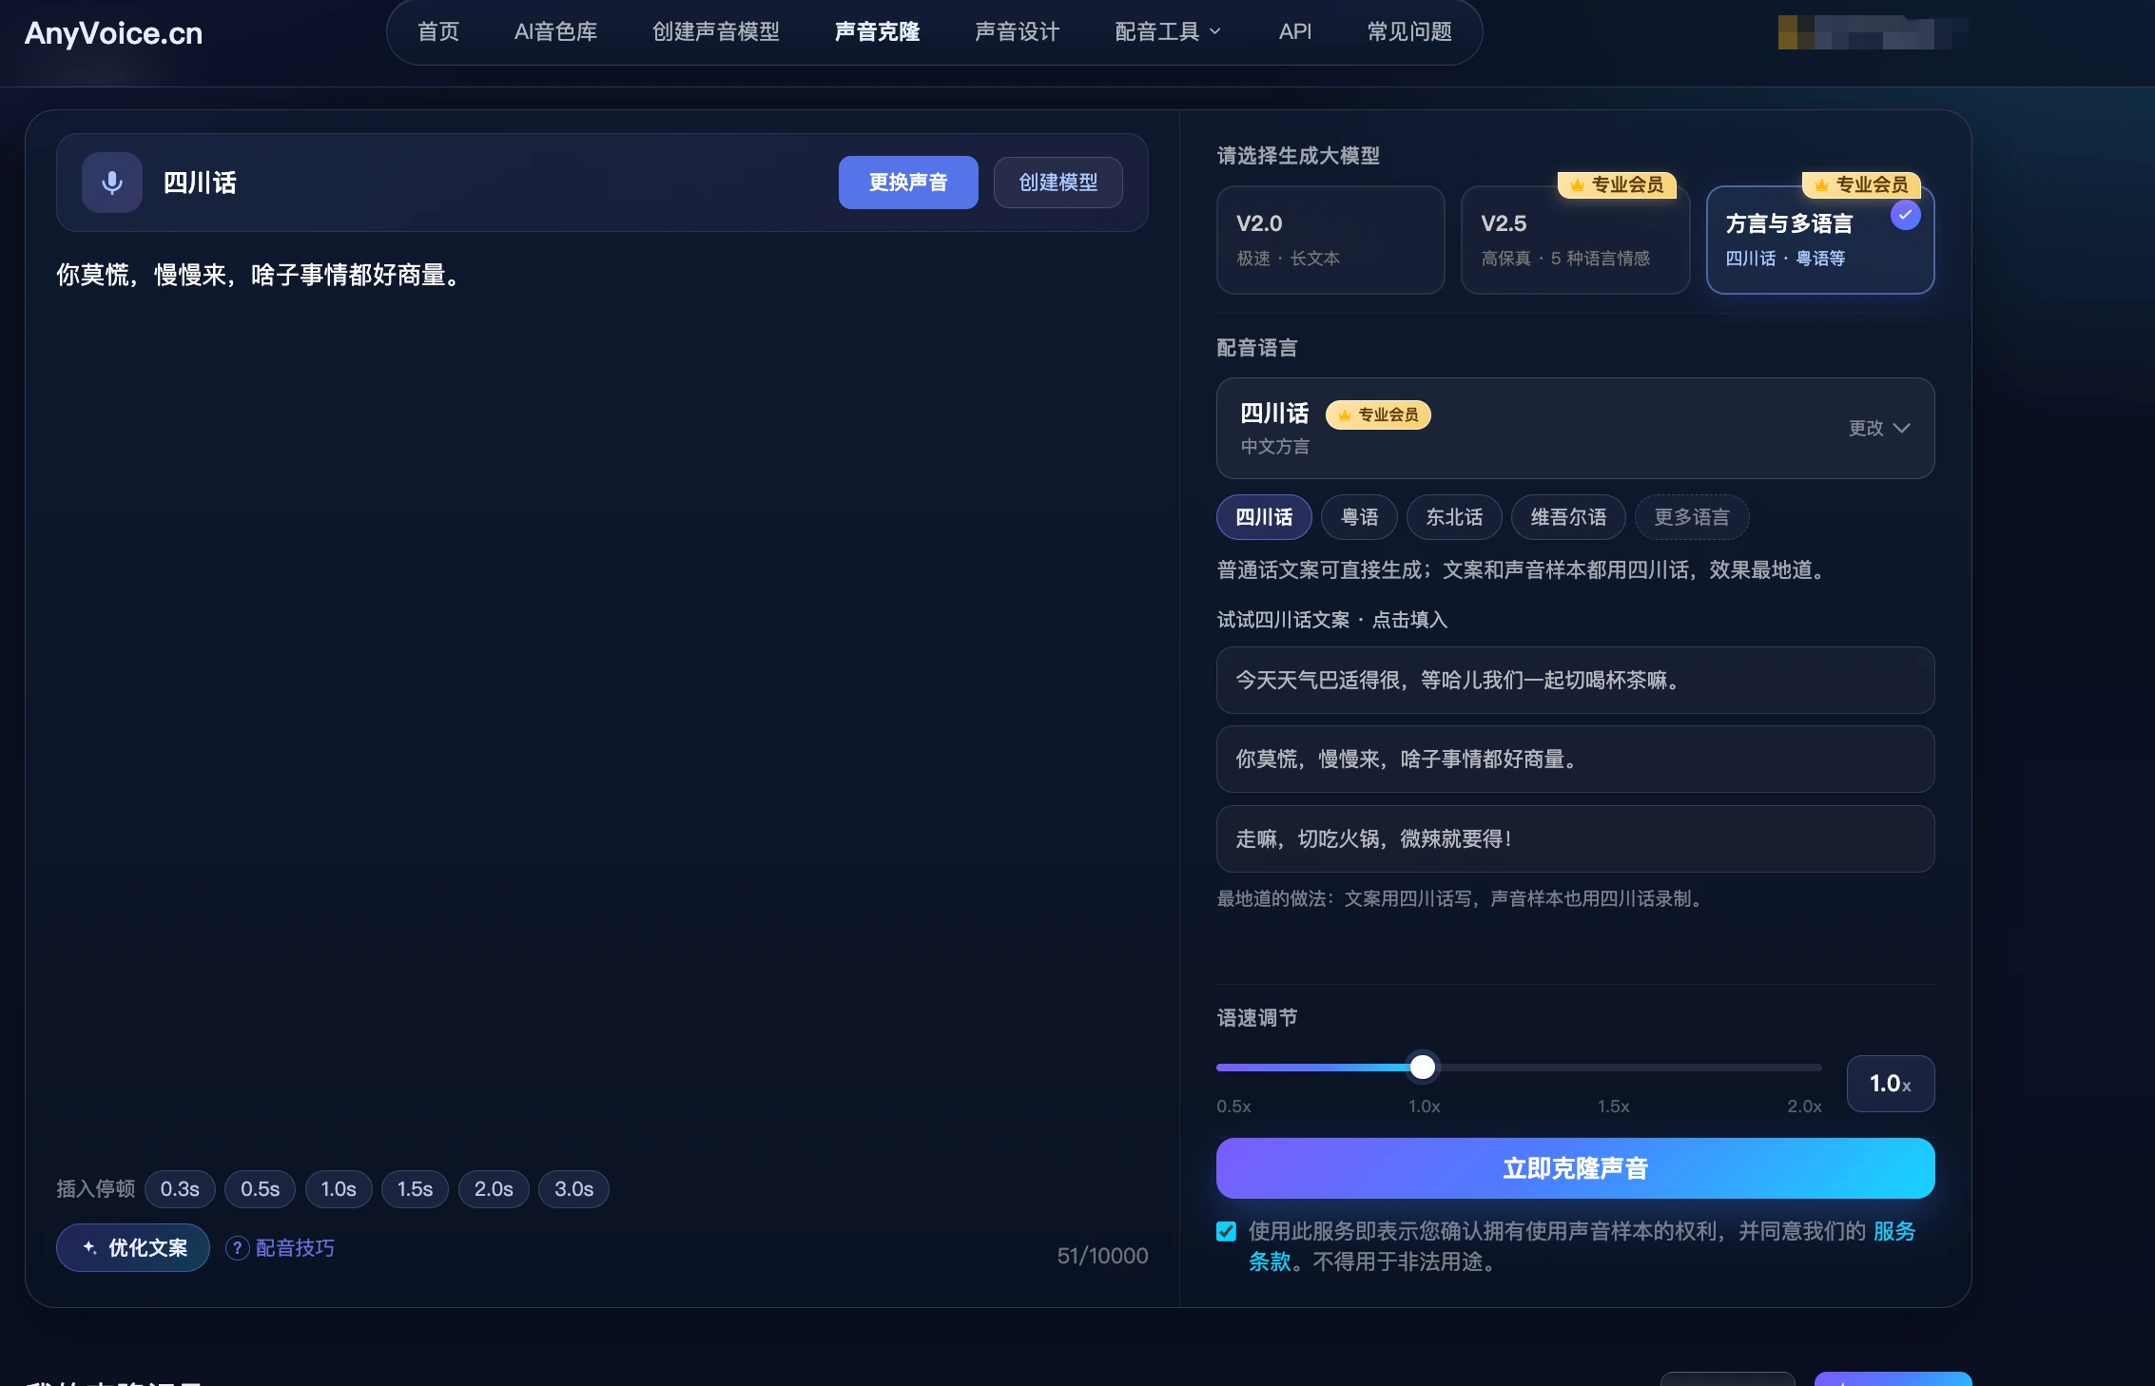Screen dimensions: 2155x1386
Task: Select the 东北话 language chip
Action: [1454, 517]
